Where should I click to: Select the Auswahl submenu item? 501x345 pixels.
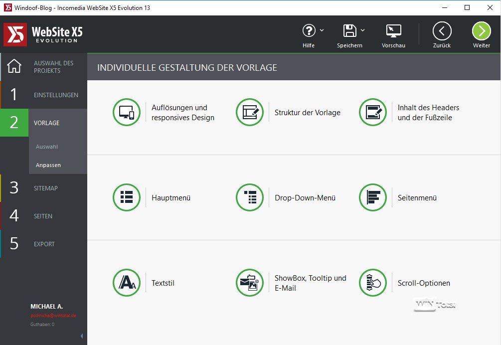(x=47, y=147)
